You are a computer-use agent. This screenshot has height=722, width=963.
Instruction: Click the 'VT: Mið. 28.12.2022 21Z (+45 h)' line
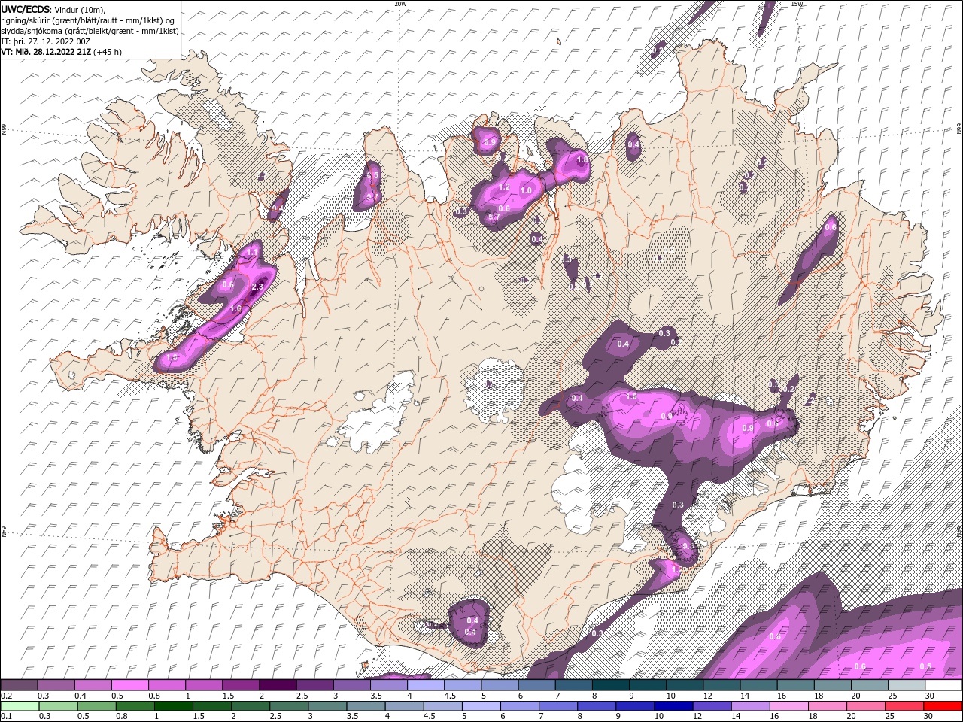[x=61, y=52]
